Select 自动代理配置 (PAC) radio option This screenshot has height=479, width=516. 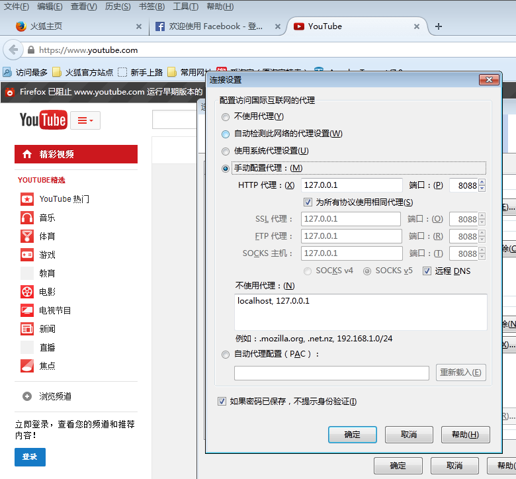(226, 355)
